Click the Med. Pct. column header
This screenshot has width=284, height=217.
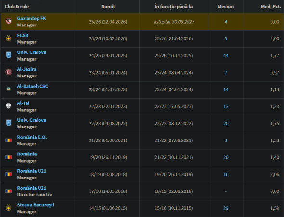271,7
